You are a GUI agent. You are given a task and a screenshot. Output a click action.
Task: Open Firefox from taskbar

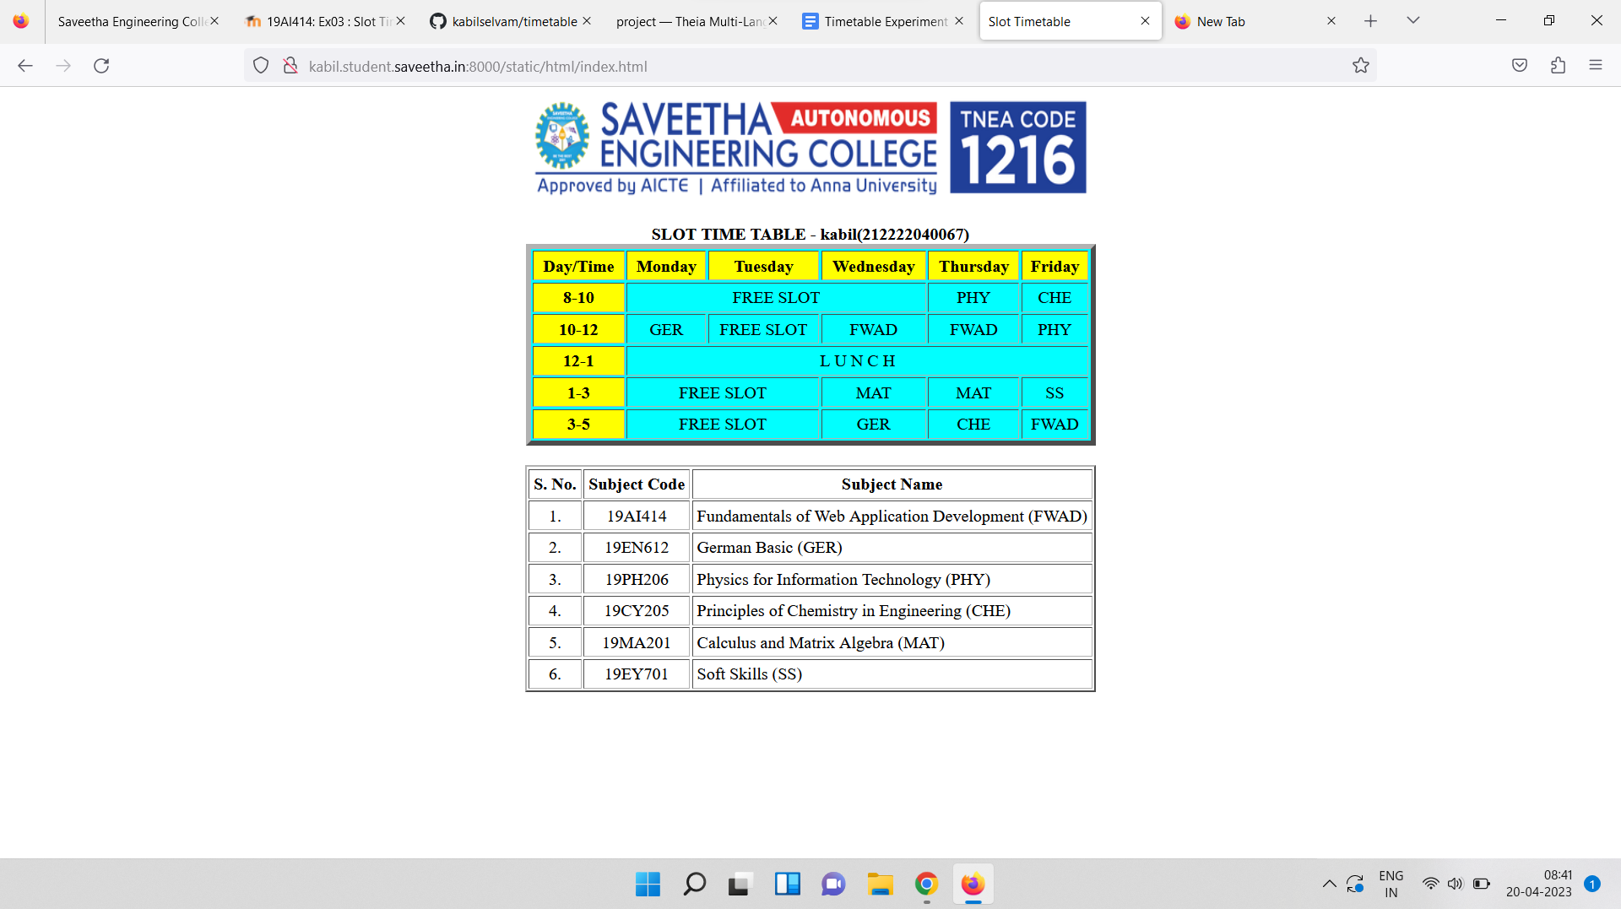[x=973, y=884]
